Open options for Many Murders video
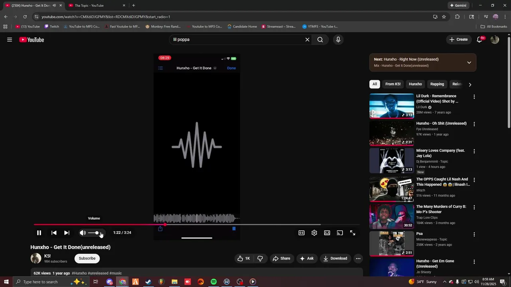 (x=474, y=208)
